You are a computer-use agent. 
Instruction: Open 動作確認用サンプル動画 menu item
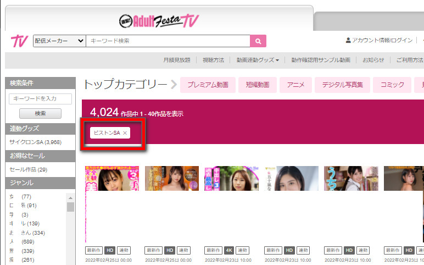[321, 60]
